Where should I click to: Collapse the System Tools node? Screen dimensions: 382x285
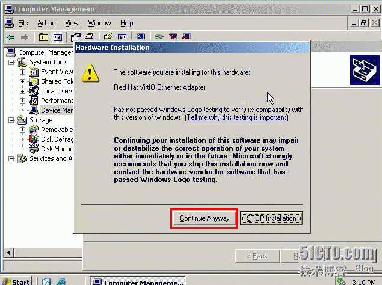click(11, 63)
